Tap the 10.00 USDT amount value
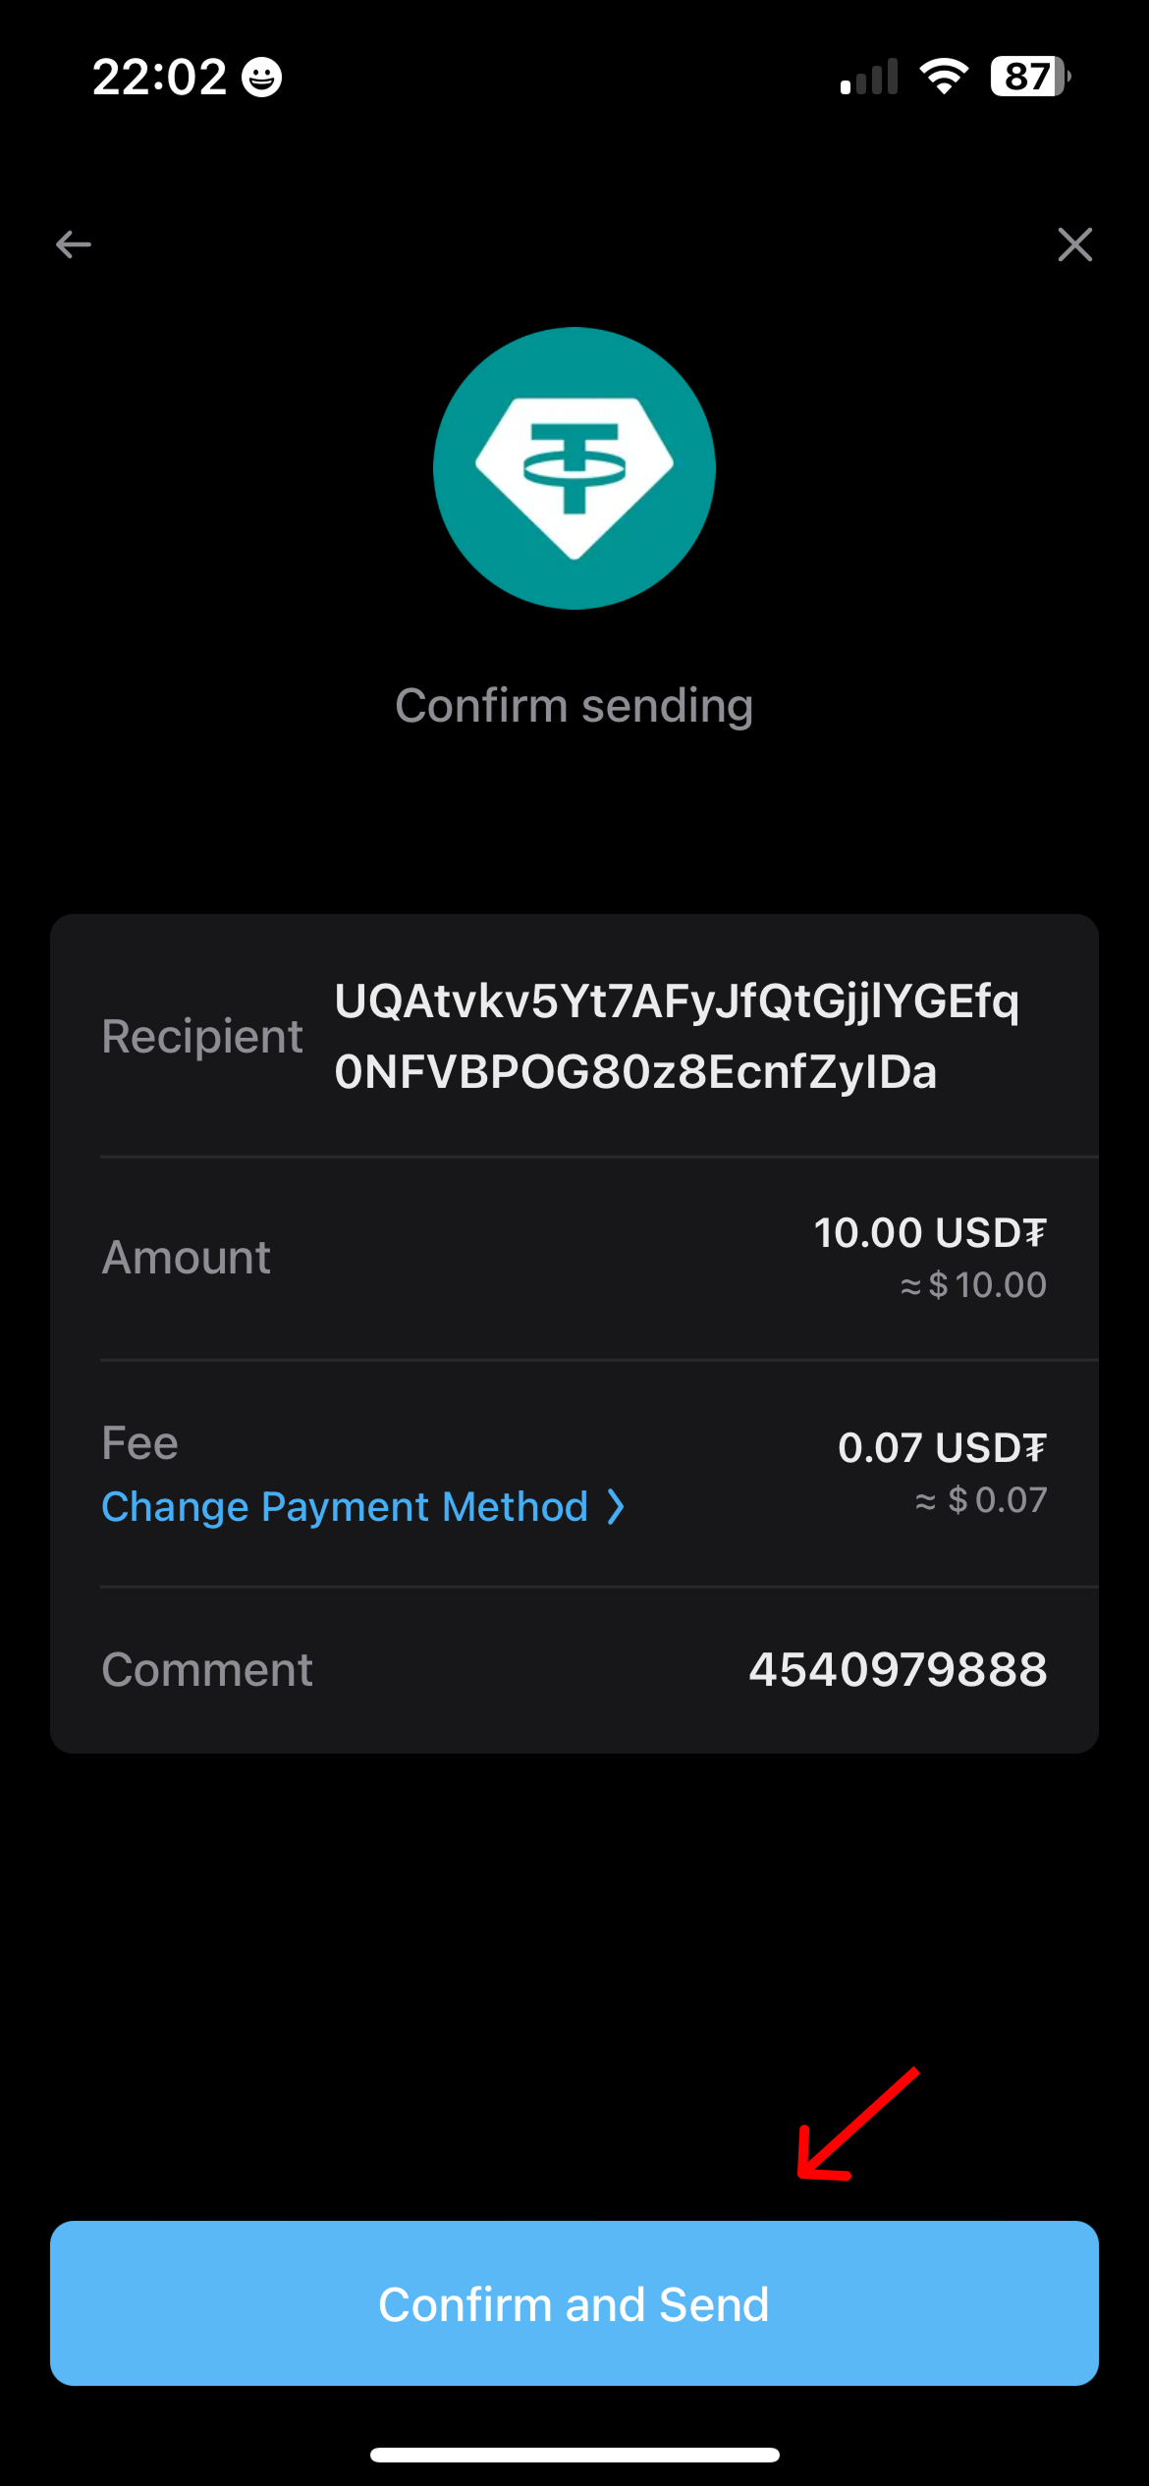1149x2486 pixels. click(929, 1233)
